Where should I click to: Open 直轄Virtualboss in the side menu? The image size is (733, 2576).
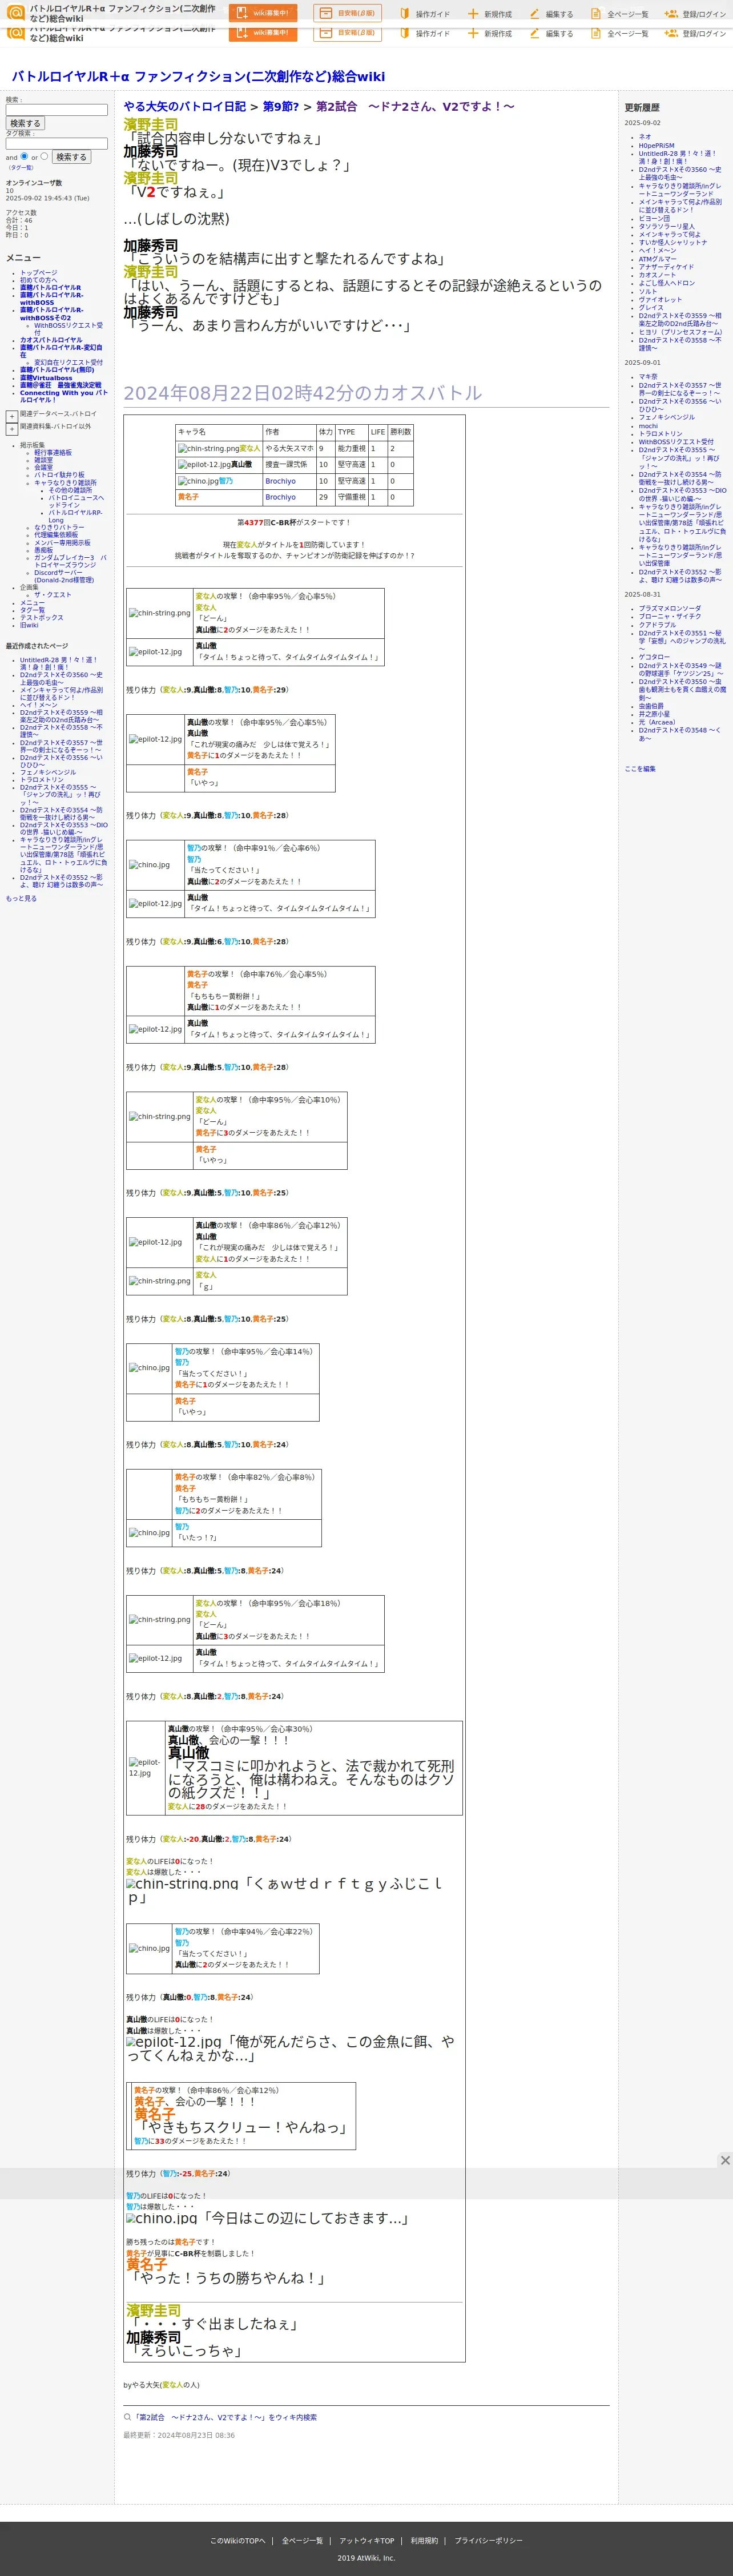(x=46, y=378)
